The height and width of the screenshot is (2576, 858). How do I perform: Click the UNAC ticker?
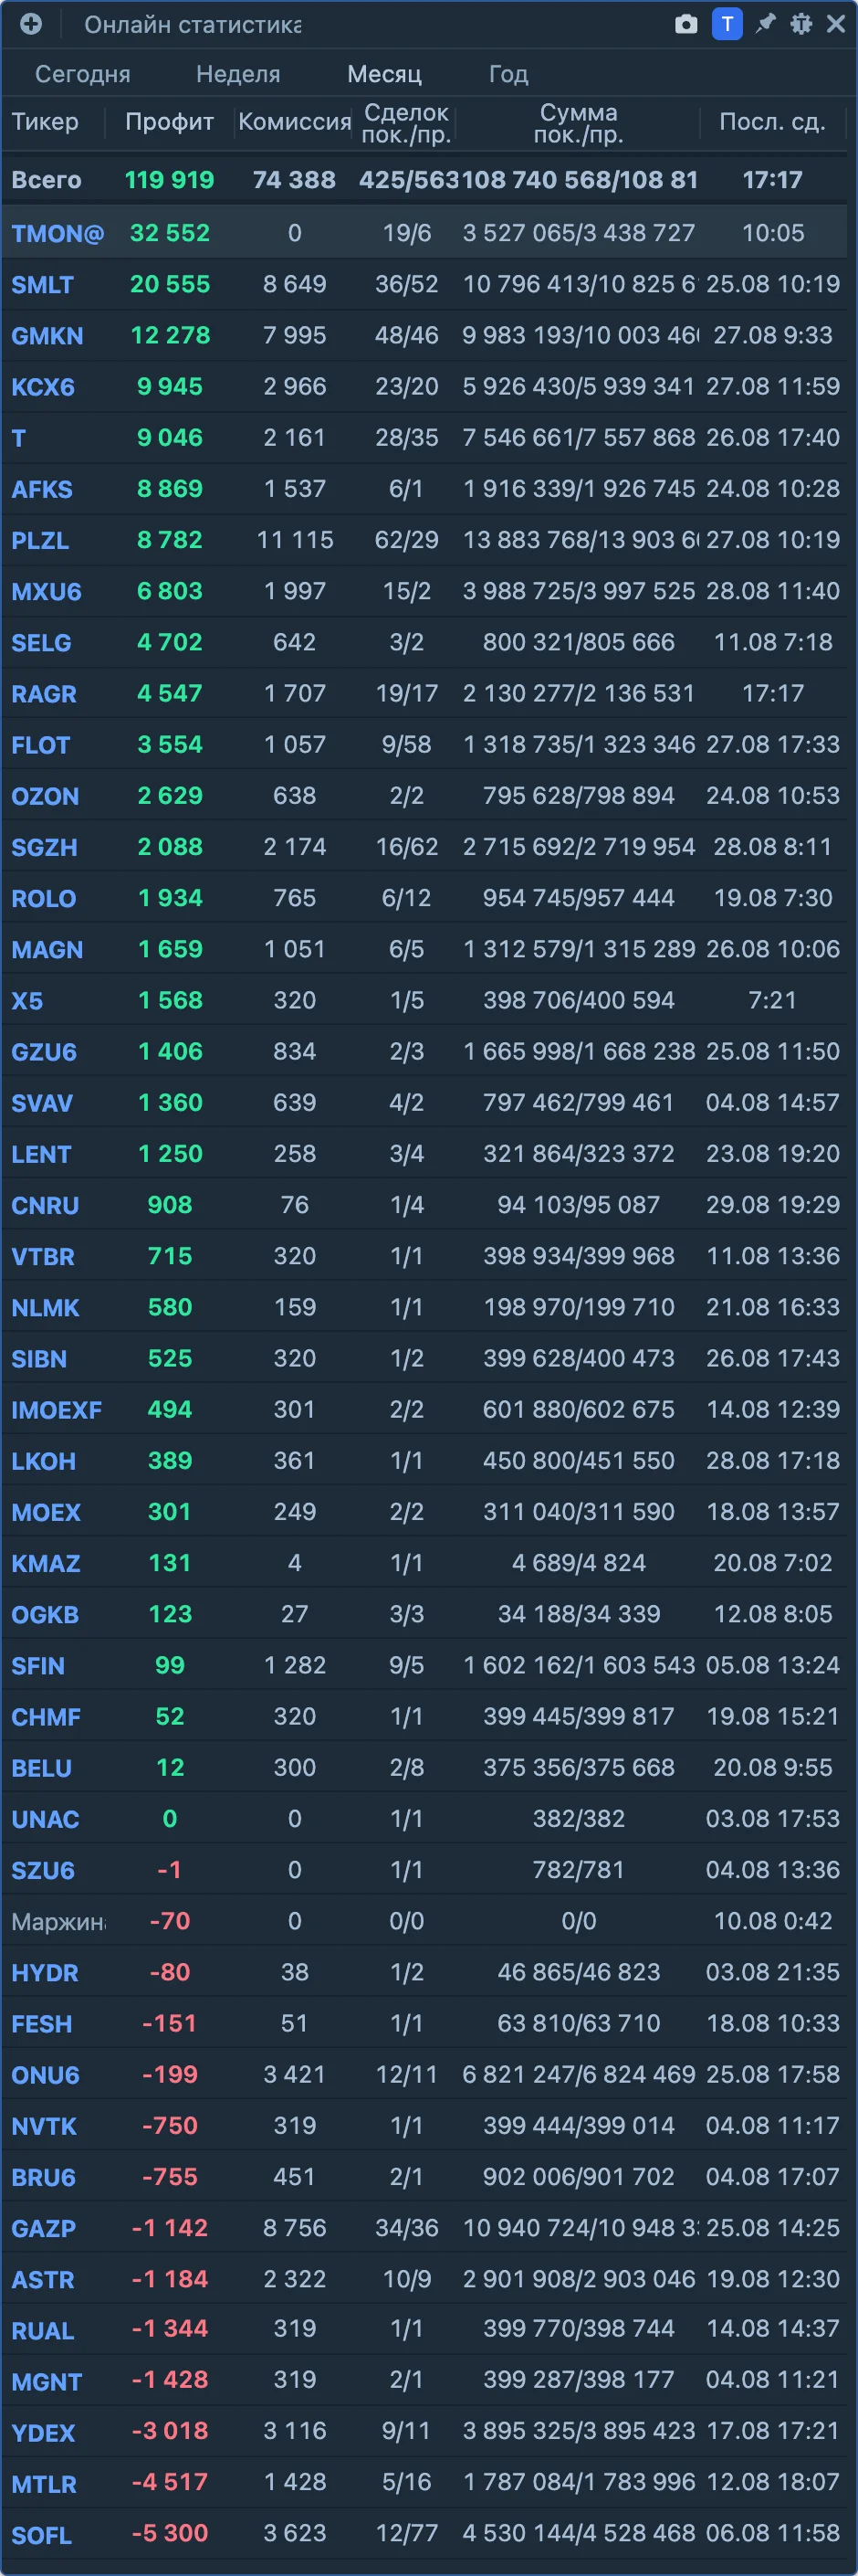coord(45,1820)
